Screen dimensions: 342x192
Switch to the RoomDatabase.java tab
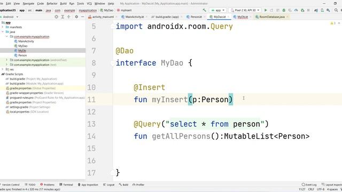coord(272,17)
